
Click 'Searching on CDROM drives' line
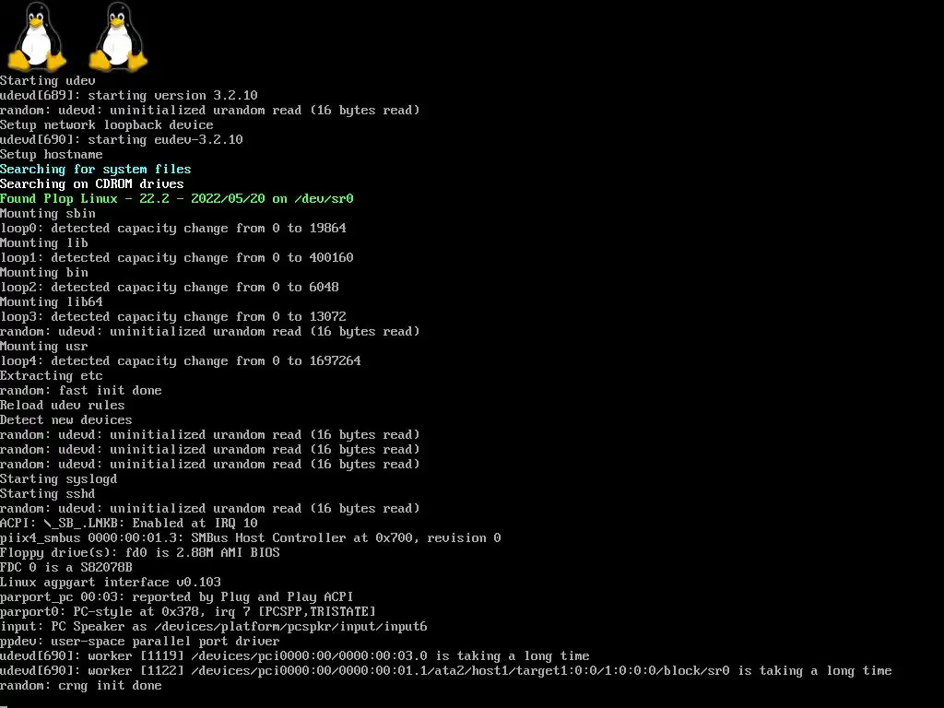pos(92,183)
